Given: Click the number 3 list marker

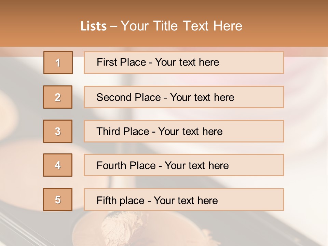Looking at the screenshot, I should [x=58, y=131].
